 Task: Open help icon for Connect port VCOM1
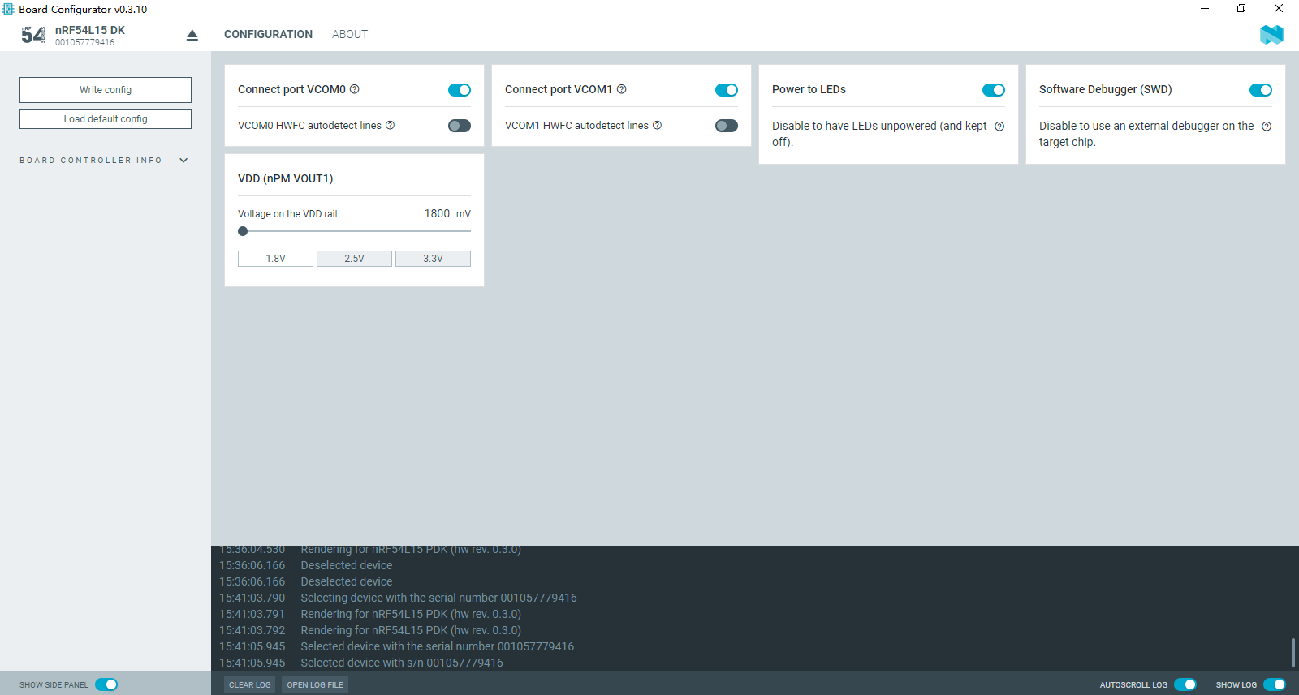pyautogui.click(x=622, y=89)
